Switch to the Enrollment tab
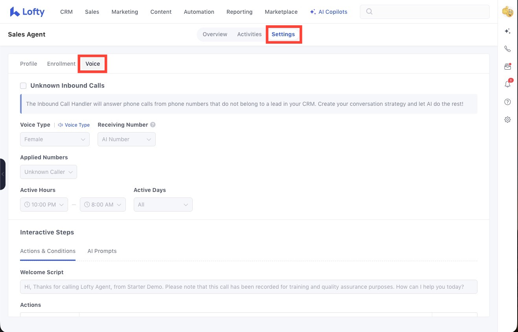518x332 pixels. [61, 63]
